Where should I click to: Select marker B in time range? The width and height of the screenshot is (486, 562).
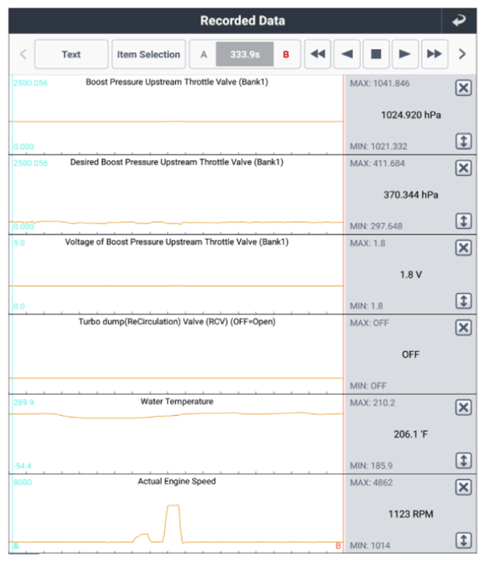tap(286, 55)
